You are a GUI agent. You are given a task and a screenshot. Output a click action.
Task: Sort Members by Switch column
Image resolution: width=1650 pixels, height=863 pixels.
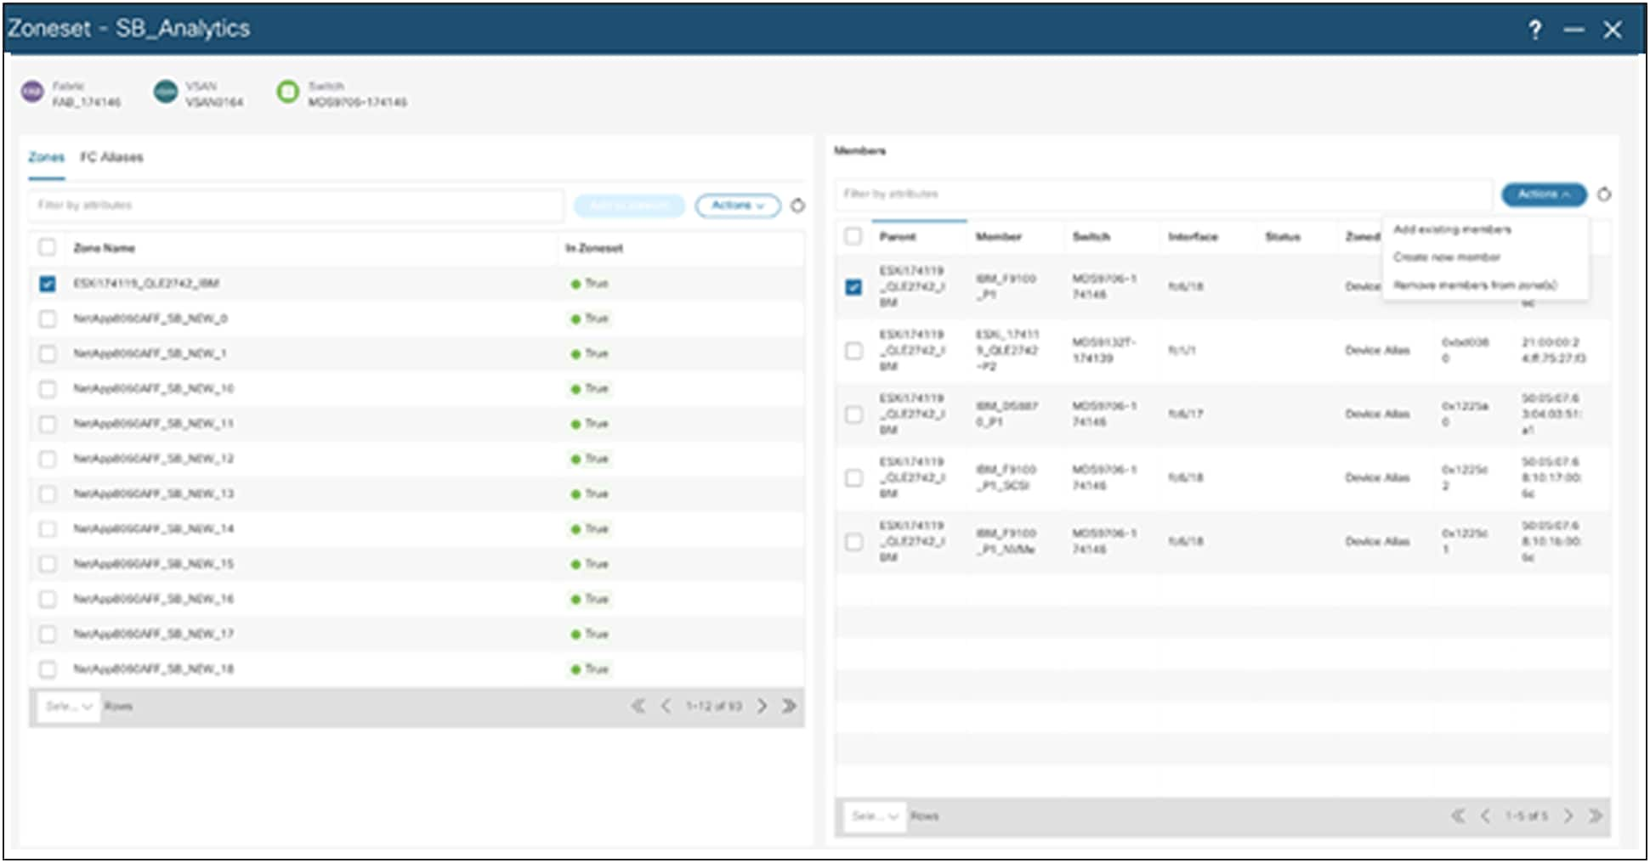click(1091, 237)
